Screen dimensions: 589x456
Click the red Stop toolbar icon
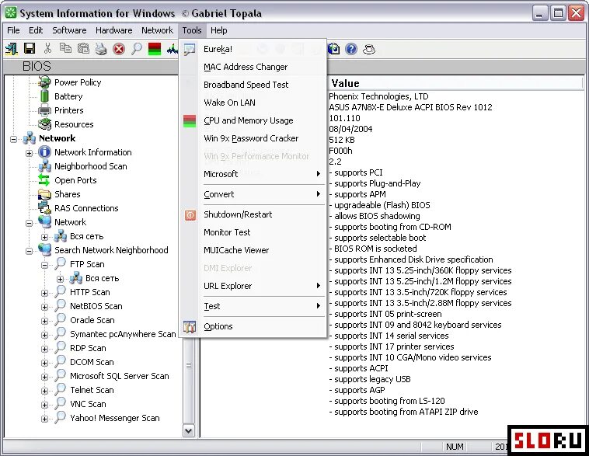[x=119, y=49]
